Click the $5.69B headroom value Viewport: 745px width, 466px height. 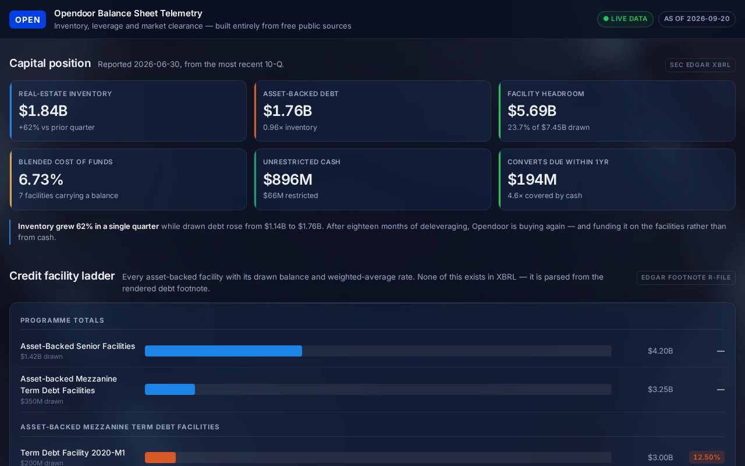coord(532,111)
